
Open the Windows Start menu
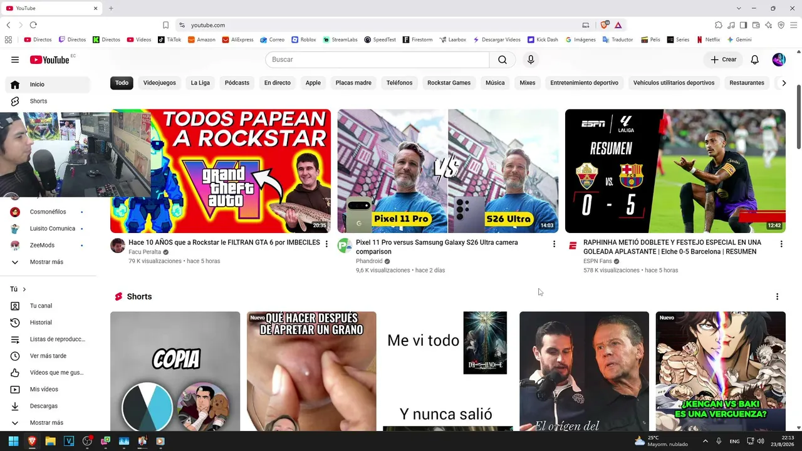point(13,441)
